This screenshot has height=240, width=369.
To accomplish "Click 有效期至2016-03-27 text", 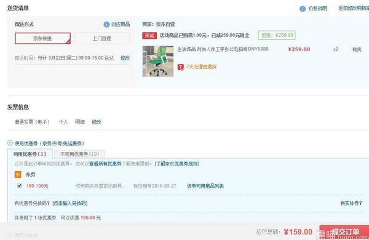I will [x=155, y=186].
